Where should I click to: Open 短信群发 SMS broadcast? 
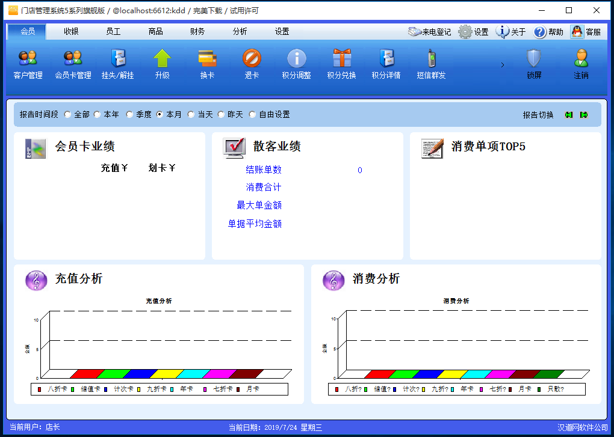pyautogui.click(x=430, y=63)
